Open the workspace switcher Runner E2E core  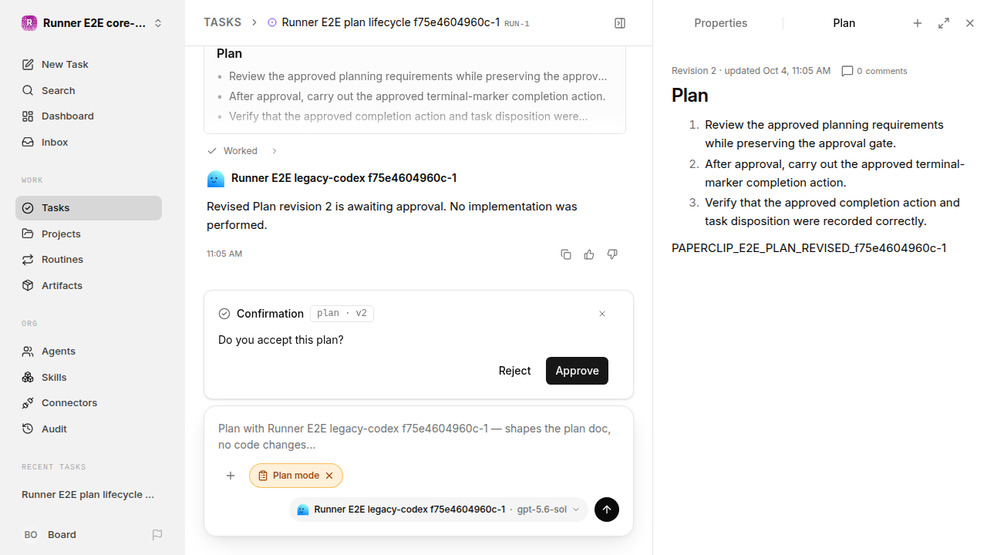(93, 23)
